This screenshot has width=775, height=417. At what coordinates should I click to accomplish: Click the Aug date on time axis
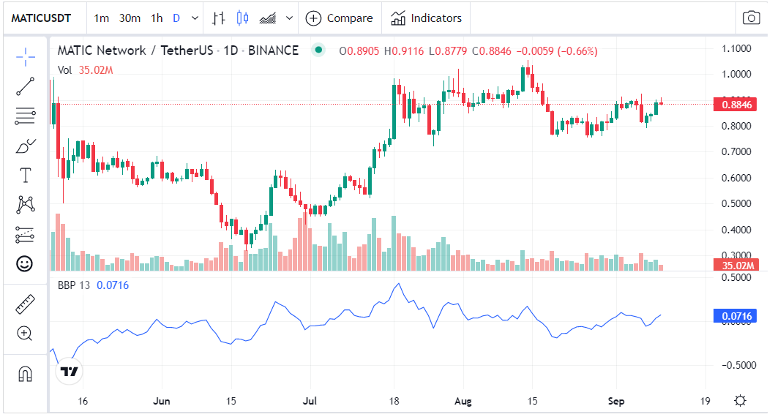(463, 401)
